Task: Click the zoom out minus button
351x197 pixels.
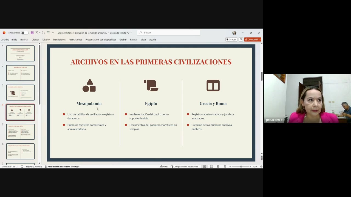Action: coord(230,167)
